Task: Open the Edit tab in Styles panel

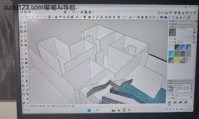Action: click(172, 95)
